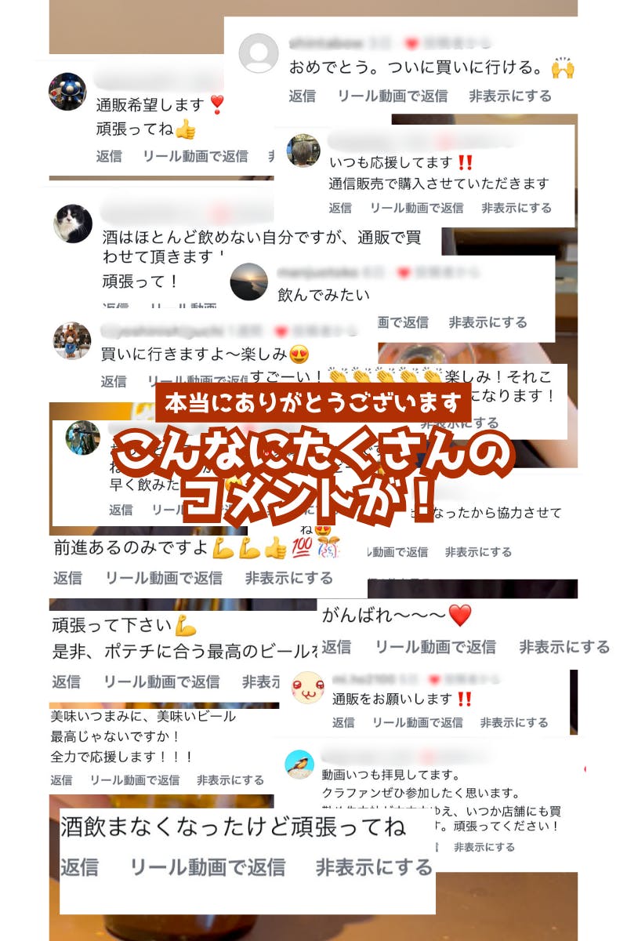Click the grey default avatar on the おめでとう comment

[258, 56]
